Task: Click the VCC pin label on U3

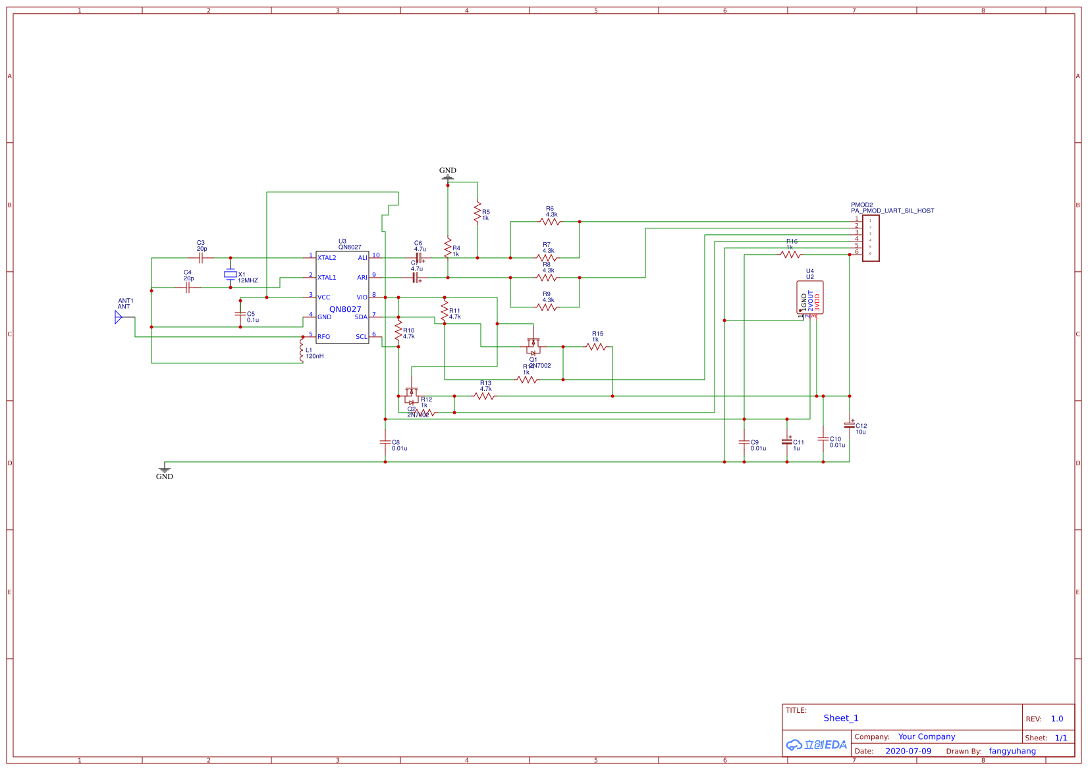Action: [x=324, y=297]
